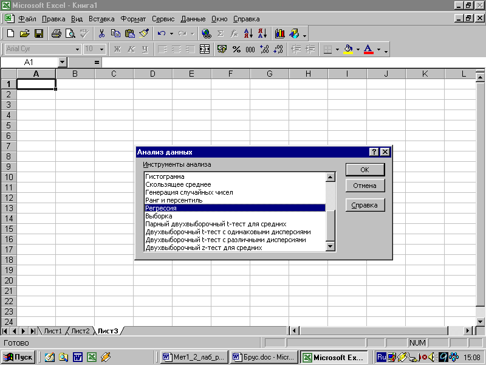
Task: Open the Borders dropdown arrow
Action: pyautogui.click(x=337, y=49)
